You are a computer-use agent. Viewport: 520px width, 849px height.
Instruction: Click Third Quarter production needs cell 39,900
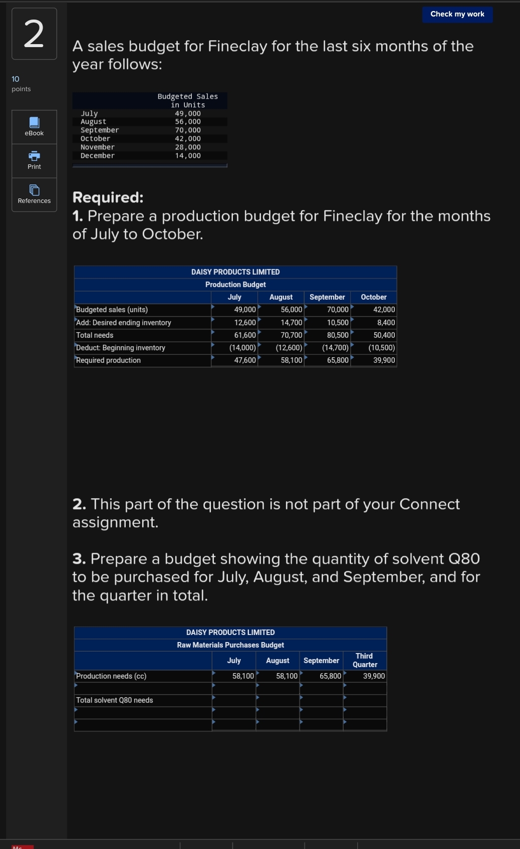point(365,676)
